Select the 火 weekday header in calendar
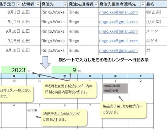This screenshot has width=167, height=138. tap(39, 76)
